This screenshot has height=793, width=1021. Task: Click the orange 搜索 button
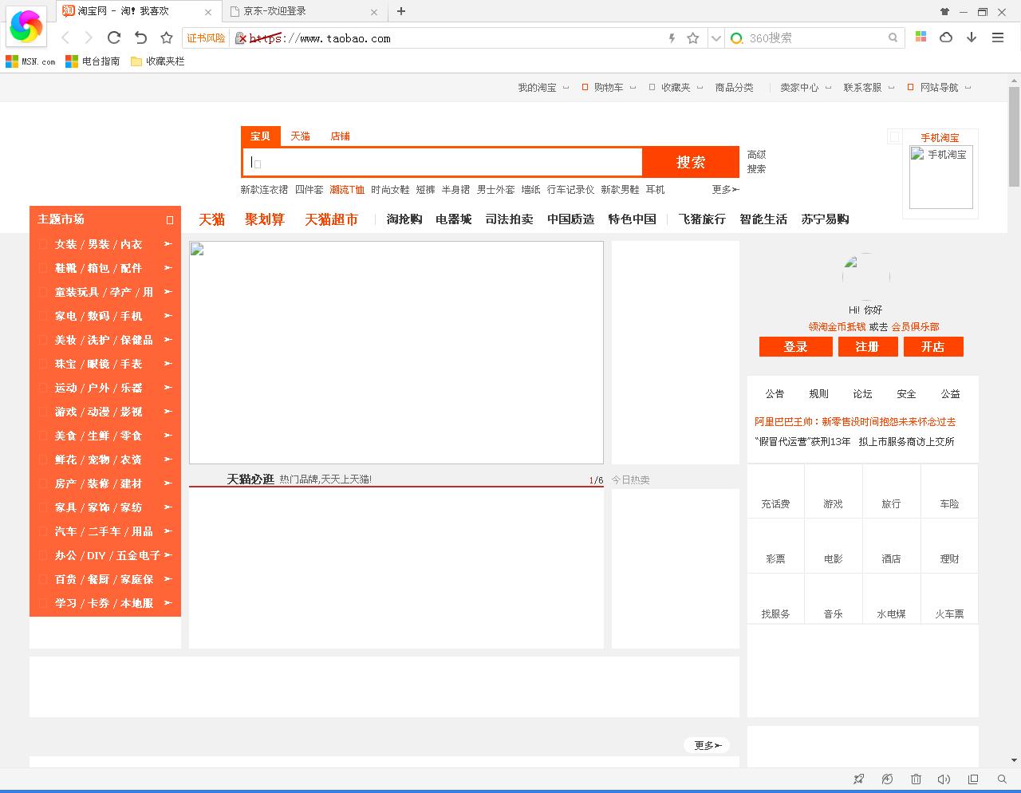(x=691, y=162)
